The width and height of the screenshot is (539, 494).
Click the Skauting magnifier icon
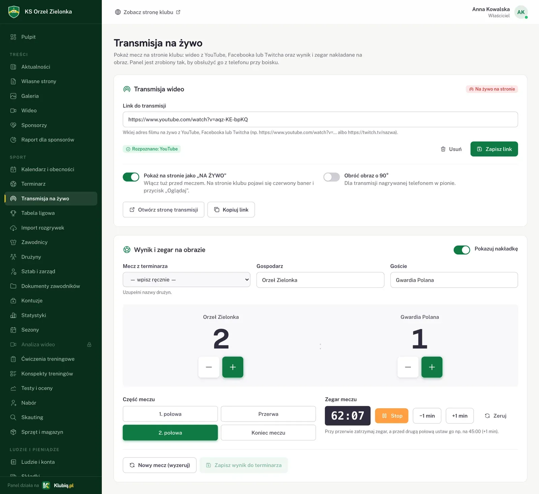click(13, 418)
